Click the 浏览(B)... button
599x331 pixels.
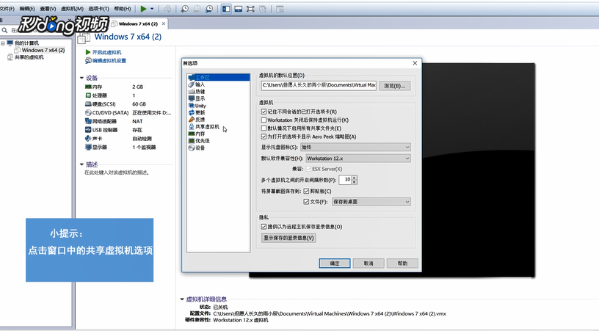click(x=395, y=86)
